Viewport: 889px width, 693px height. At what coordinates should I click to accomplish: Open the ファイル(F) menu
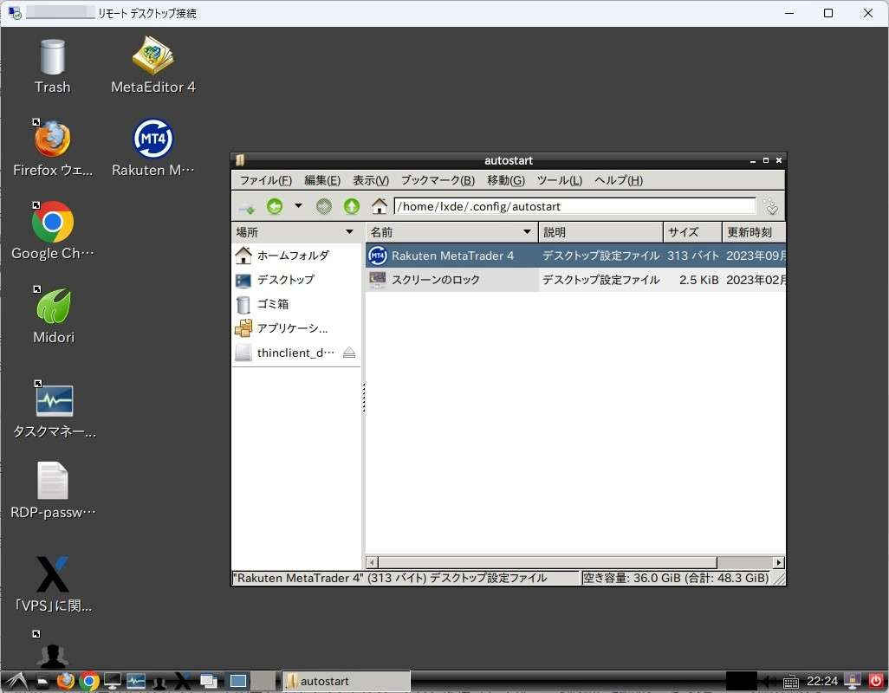click(265, 180)
